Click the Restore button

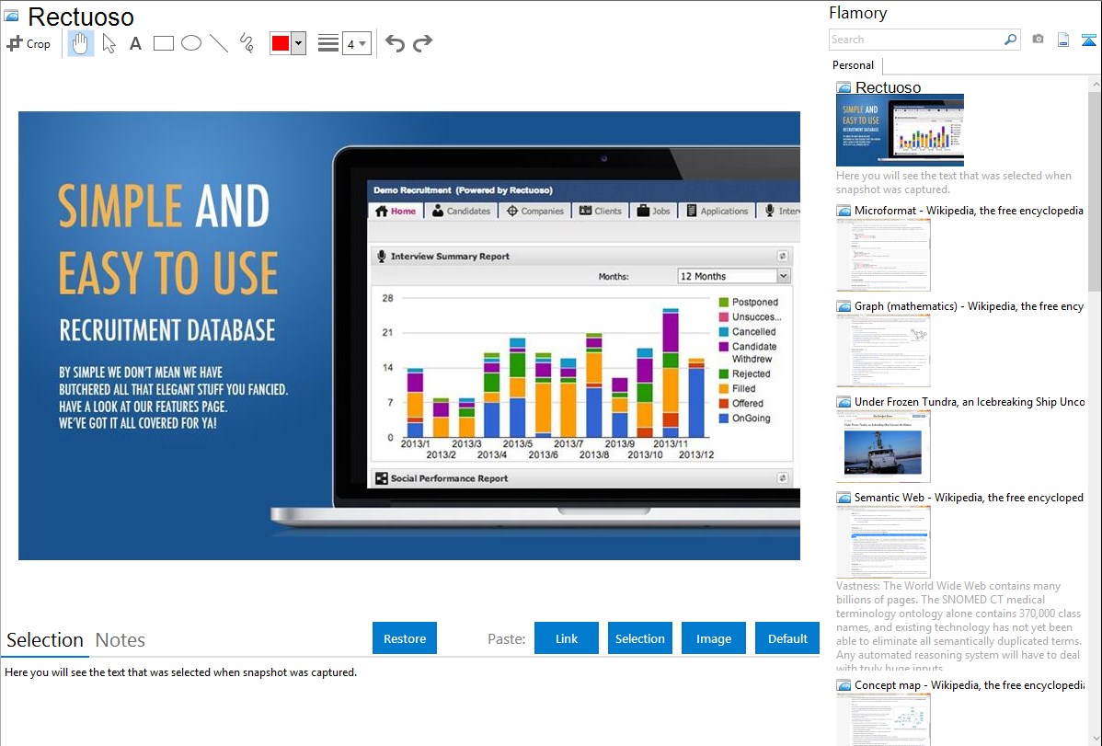point(405,637)
